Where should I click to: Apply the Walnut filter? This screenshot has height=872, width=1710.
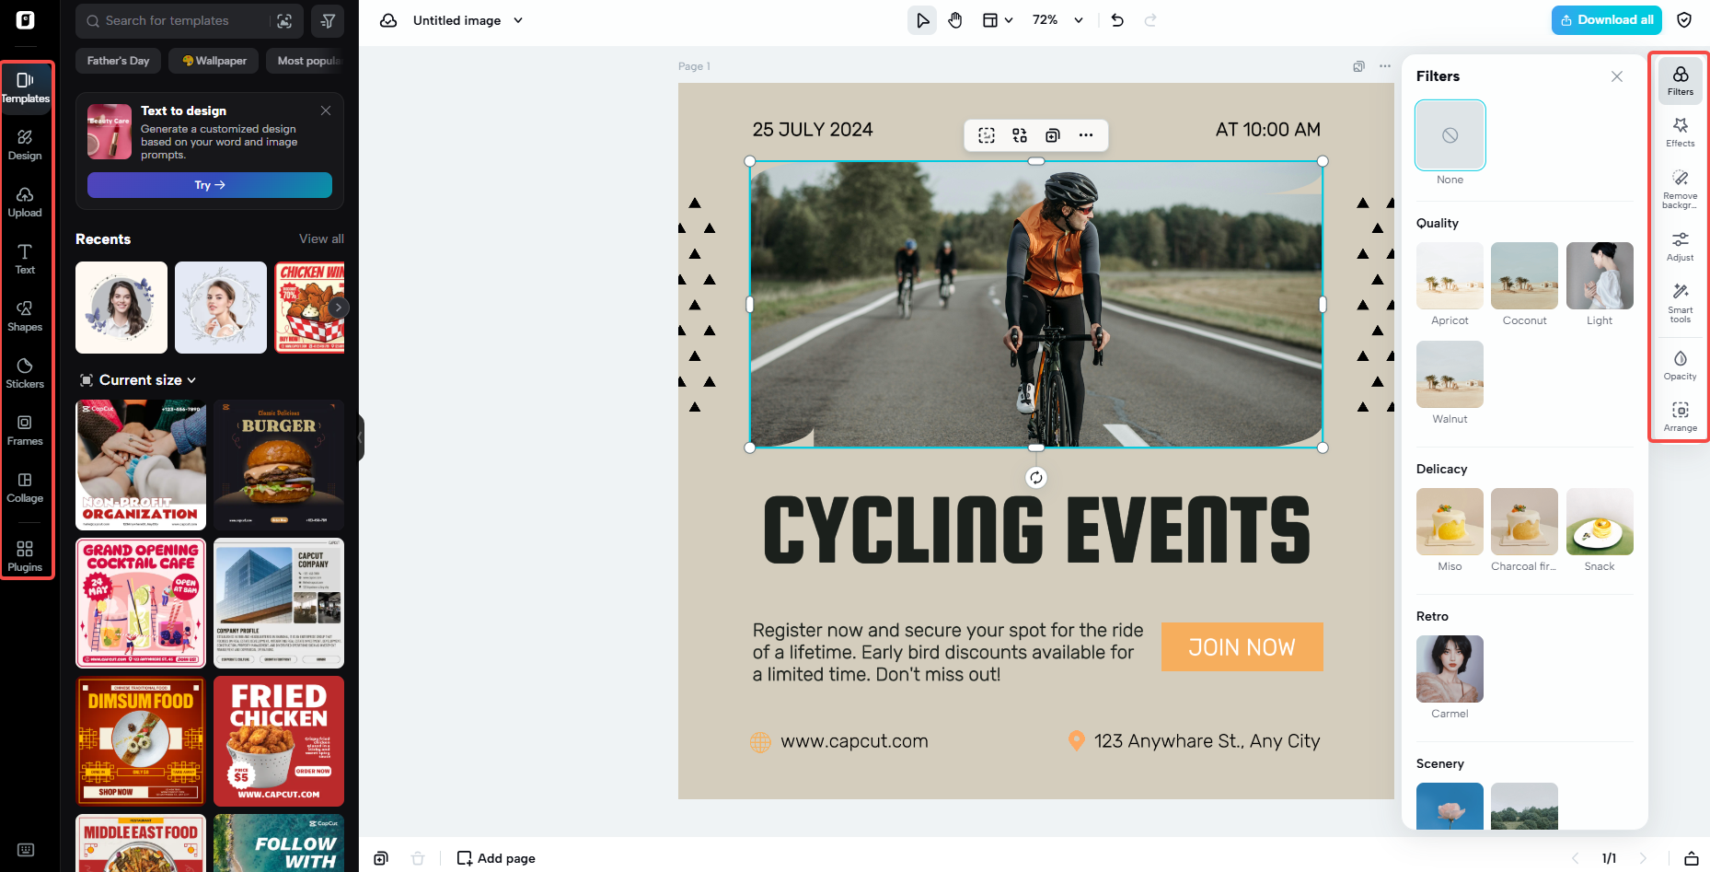pos(1450,374)
